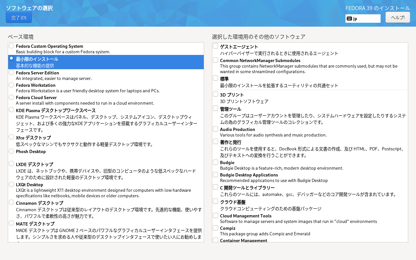Image resolution: width=416 pixels, height=260 pixels.
Task: Enable the 3D プリント checkbox
Action: point(215,94)
